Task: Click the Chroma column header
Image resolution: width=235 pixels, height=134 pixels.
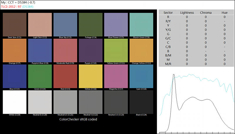Action: pyautogui.click(x=206, y=13)
